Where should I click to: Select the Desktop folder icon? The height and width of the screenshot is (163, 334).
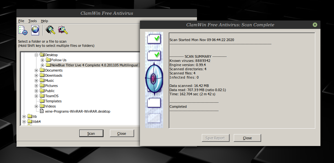[x=42, y=55]
